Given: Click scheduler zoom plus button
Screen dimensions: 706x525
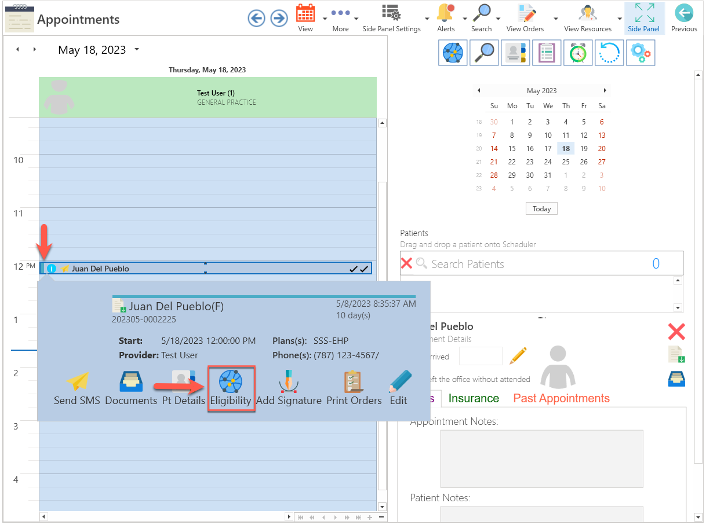Looking at the screenshot, I should pos(370,517).
